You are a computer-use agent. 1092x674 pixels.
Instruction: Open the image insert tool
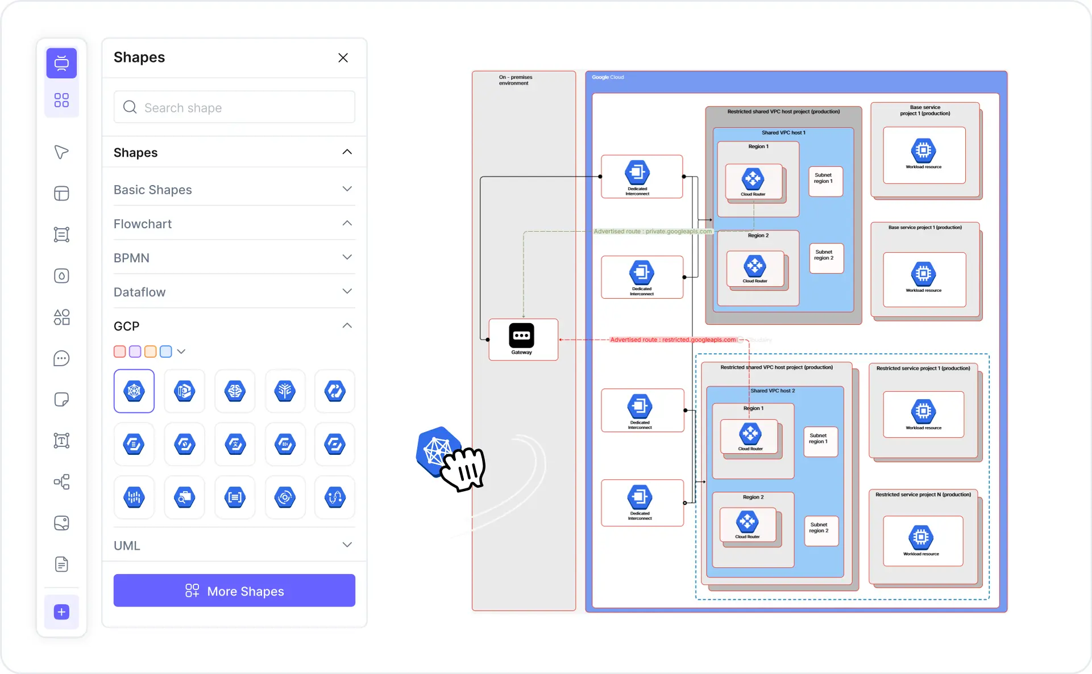click(x=61, y=523)
